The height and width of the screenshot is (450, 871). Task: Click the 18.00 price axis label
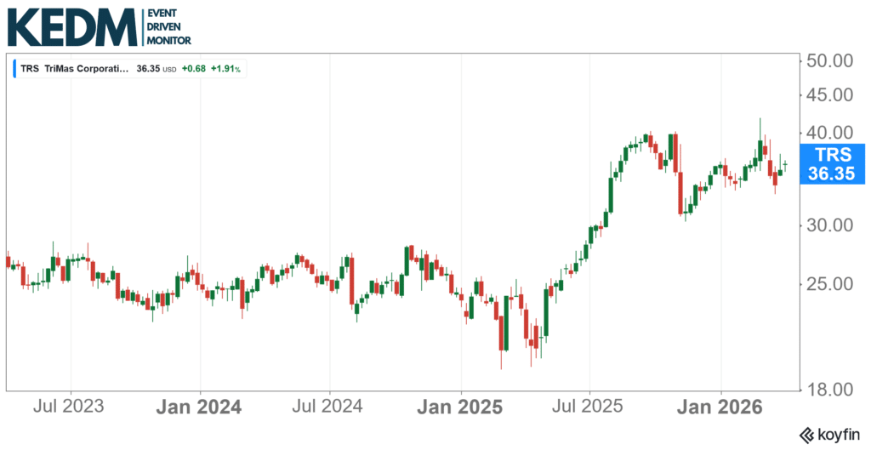point(828,390)
